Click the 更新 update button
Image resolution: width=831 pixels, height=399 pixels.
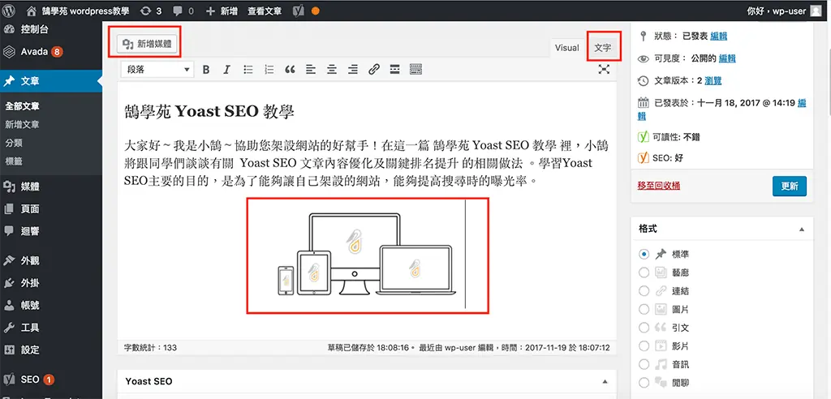pyautogui.click(x=789, y=186)
